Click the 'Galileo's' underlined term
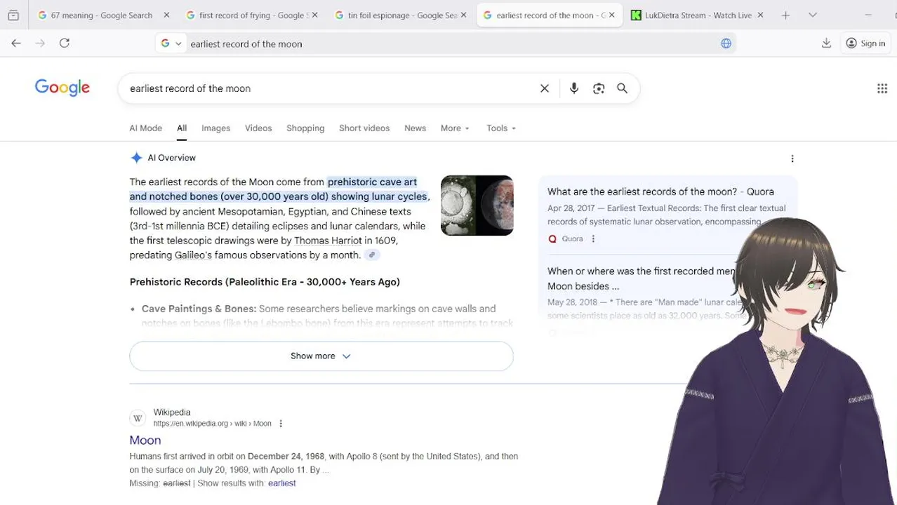 click(193, 255)
